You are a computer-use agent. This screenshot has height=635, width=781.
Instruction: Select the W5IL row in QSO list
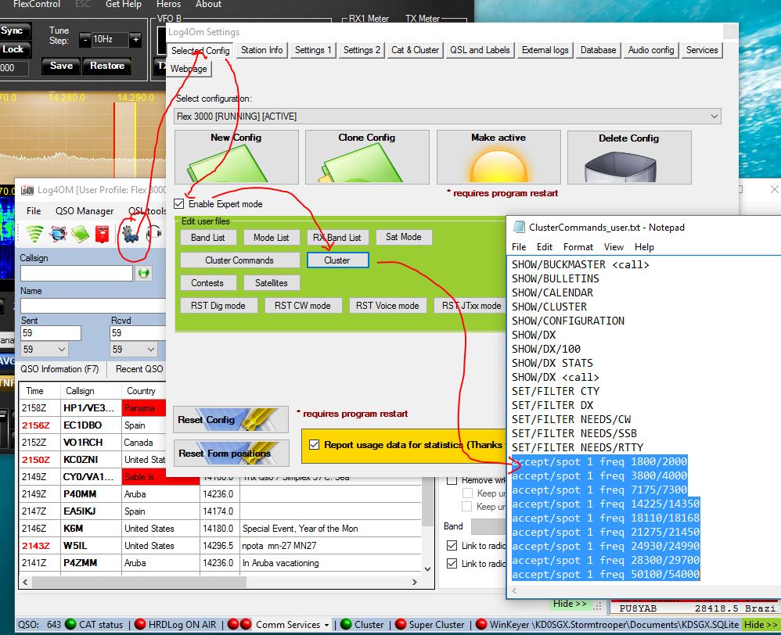[221, 545]
